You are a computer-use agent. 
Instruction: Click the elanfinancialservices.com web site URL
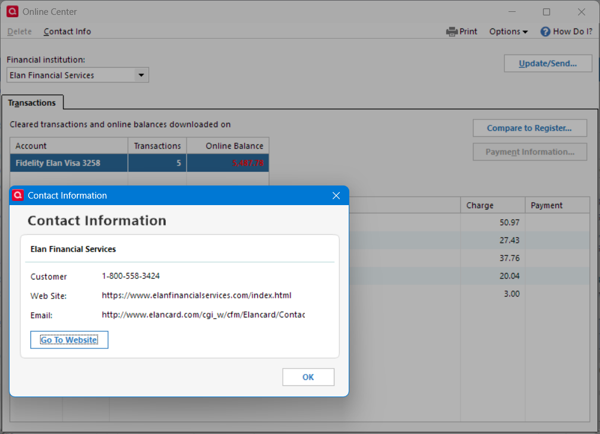pos(196,295)
